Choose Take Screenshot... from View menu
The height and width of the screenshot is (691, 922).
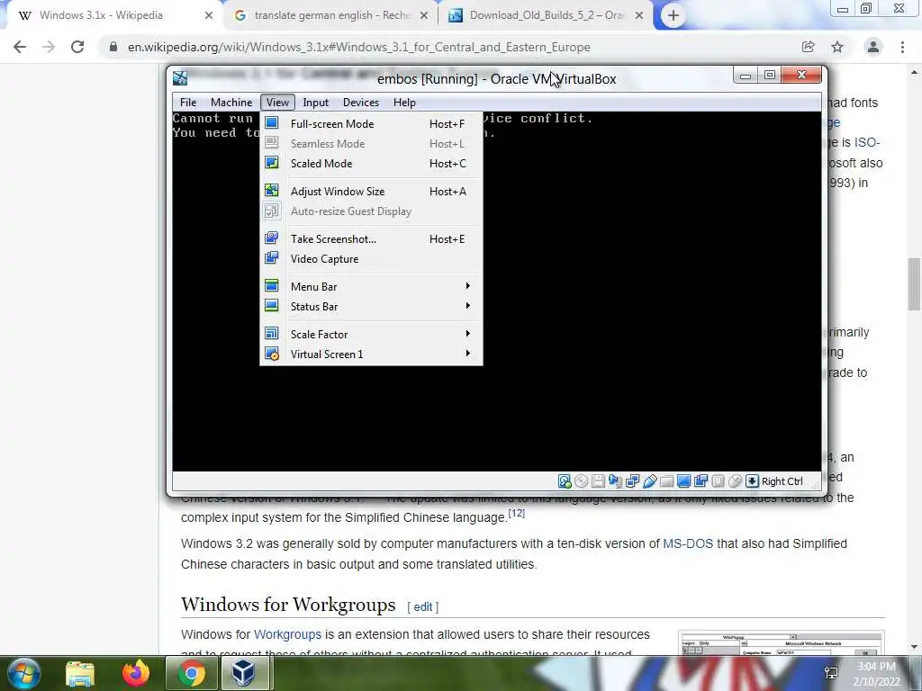[x=371, y=238]
